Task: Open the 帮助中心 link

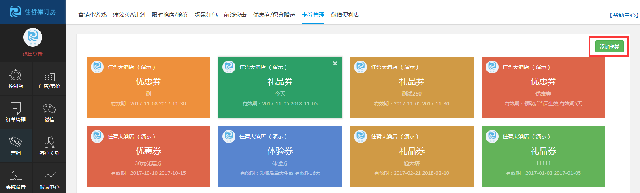Action: (624, 15)
